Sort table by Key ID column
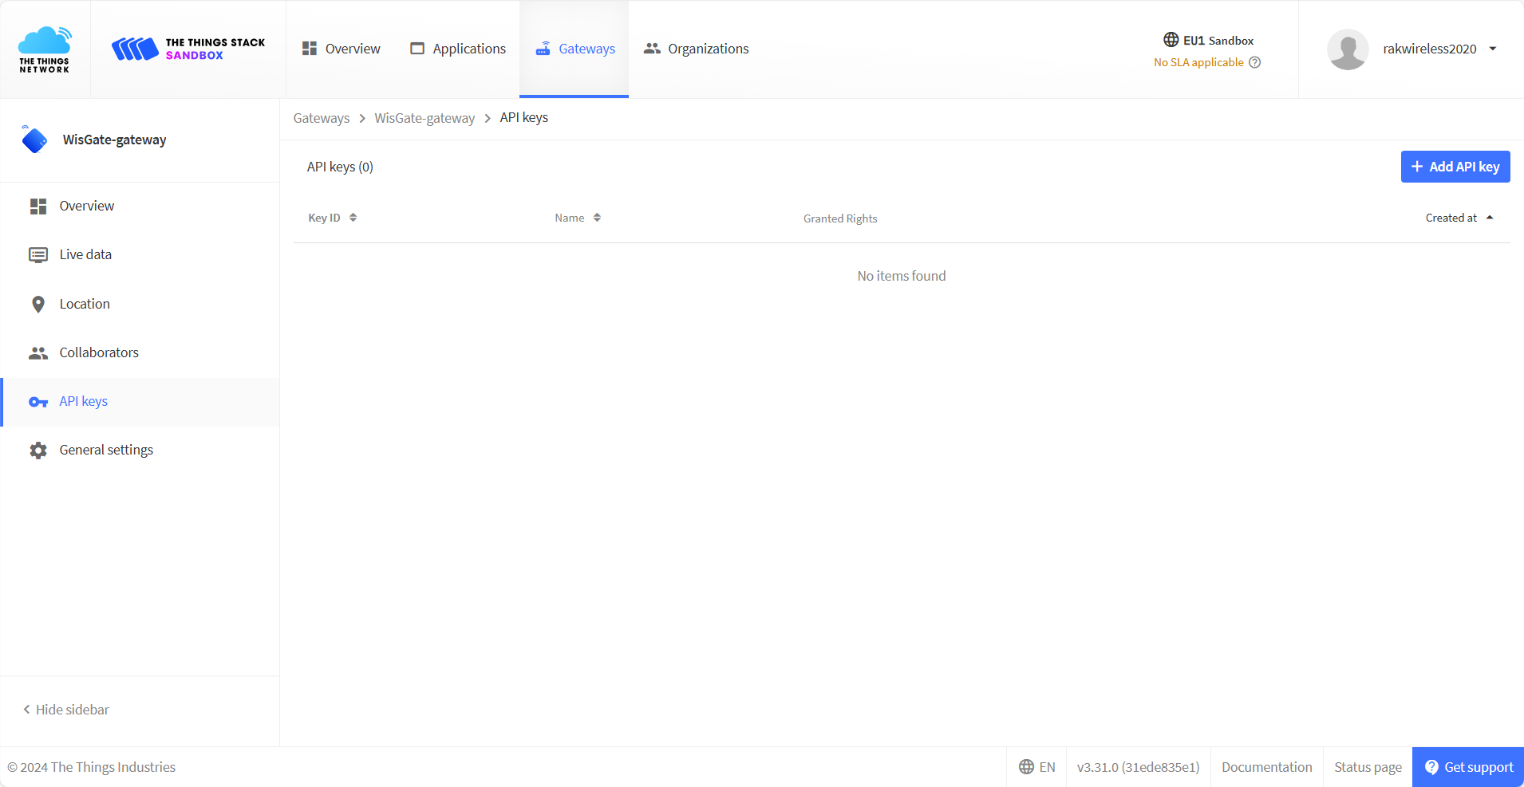 [333, 218]
